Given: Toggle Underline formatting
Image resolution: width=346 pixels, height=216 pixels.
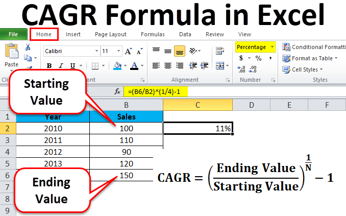Looking at the screenshot, I should [x=72, y=65].
